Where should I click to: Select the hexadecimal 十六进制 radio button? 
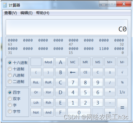tap(10, 63)
